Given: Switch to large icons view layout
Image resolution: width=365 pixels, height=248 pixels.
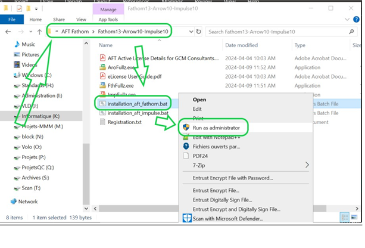Looking at the screenshot, I should [x=354, y=217].
